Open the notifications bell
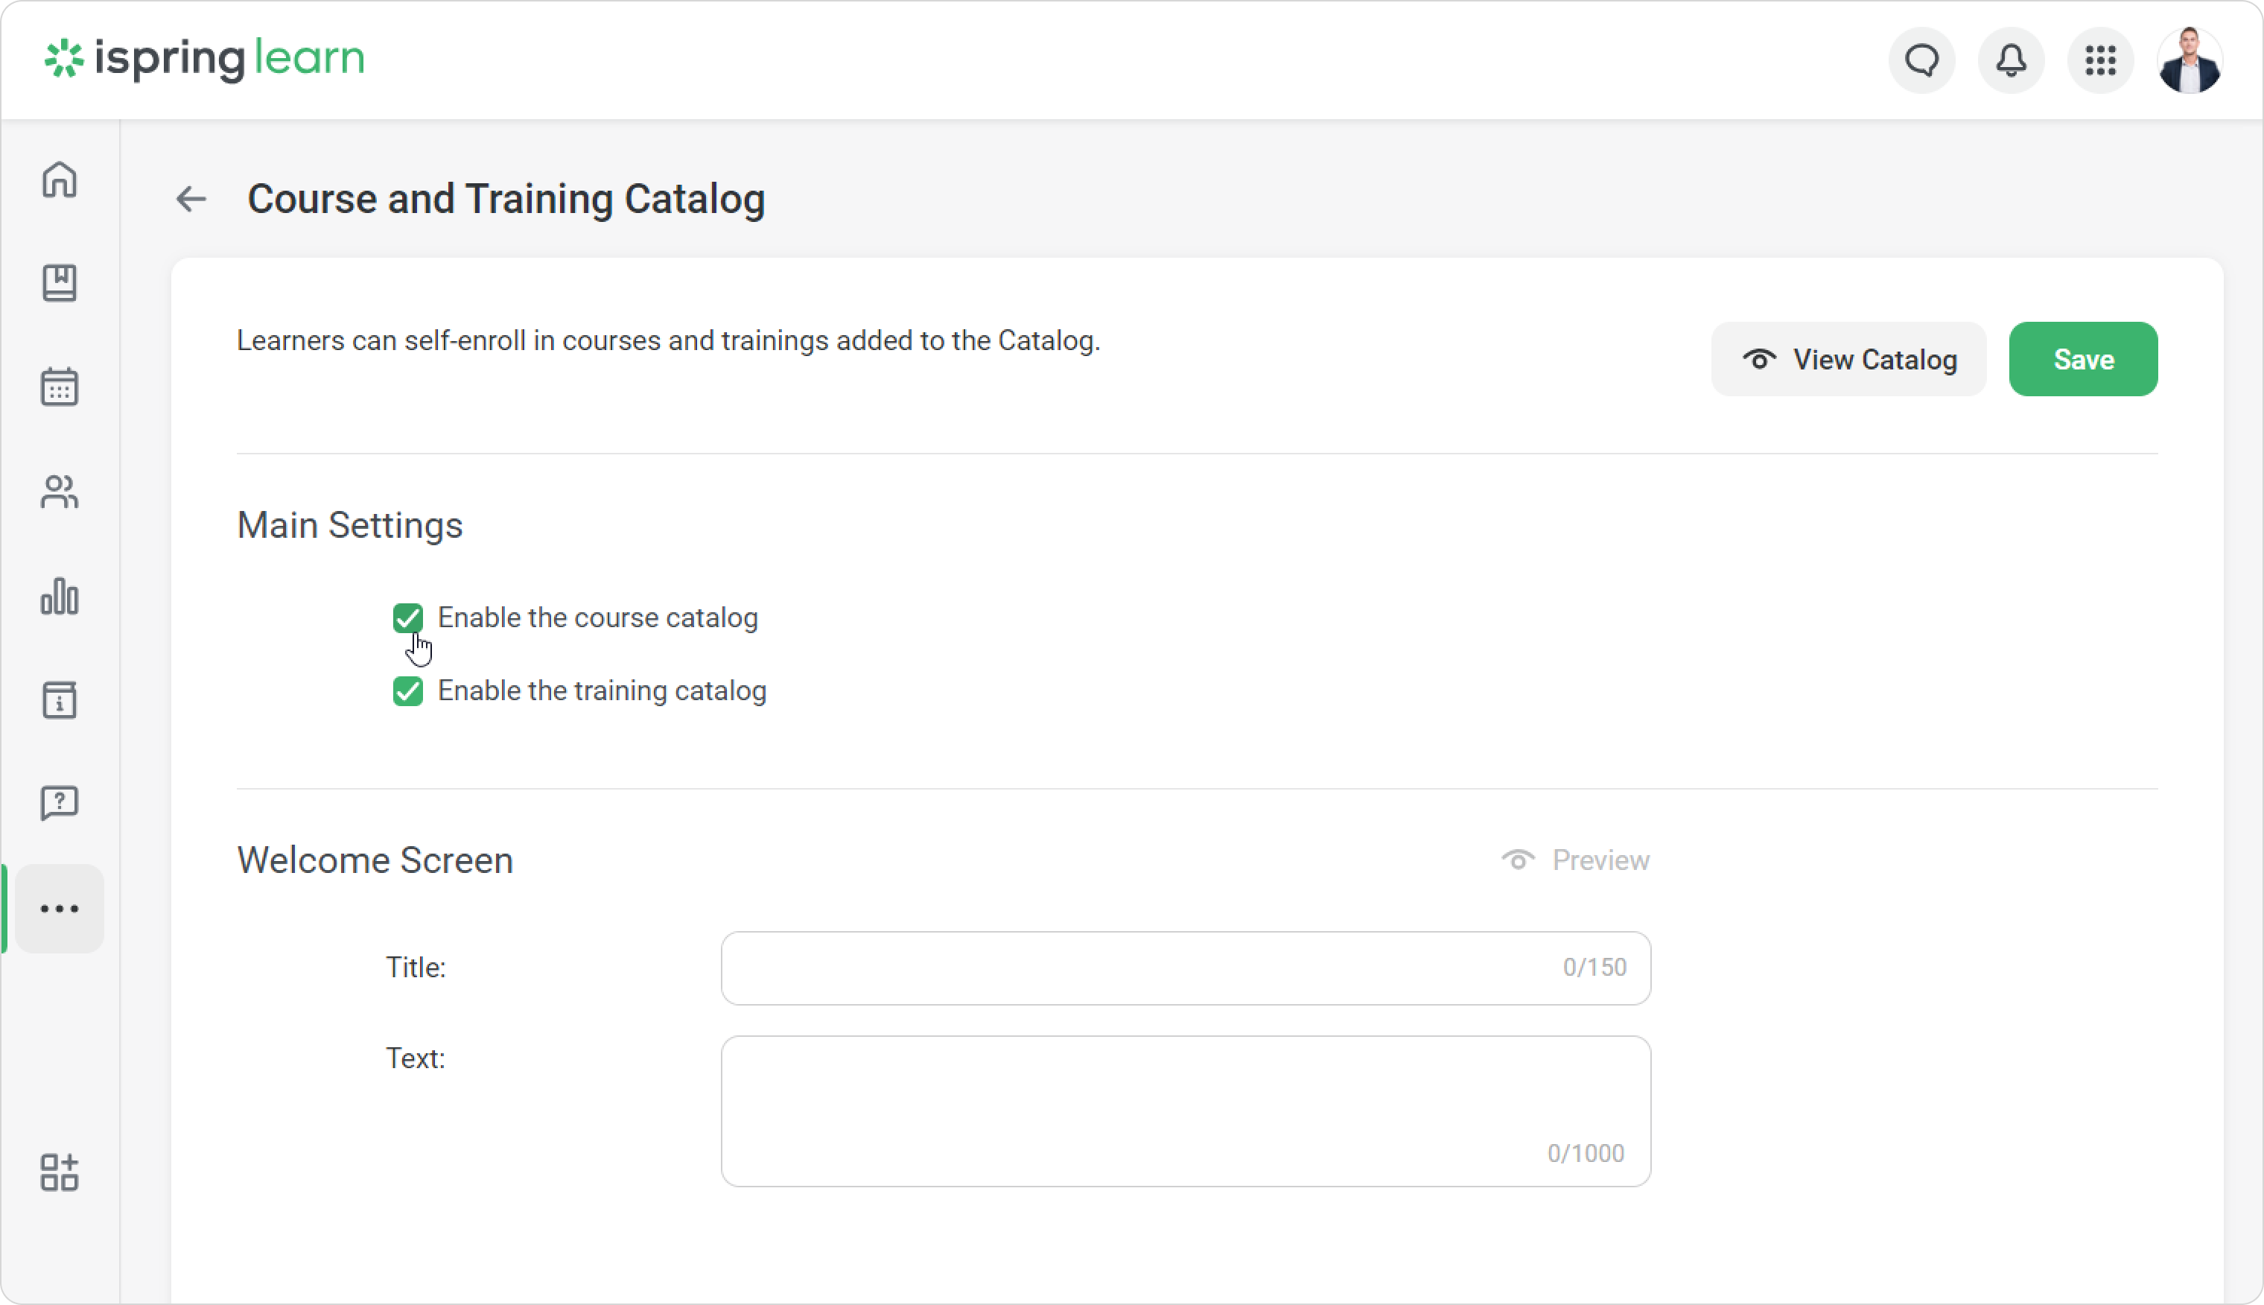2264x1305 pixels. pyautogui.click(x=2012, y=60)
